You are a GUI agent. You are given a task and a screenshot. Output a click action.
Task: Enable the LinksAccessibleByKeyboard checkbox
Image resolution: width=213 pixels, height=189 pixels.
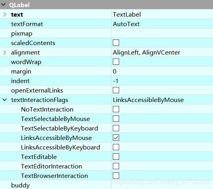116,147
